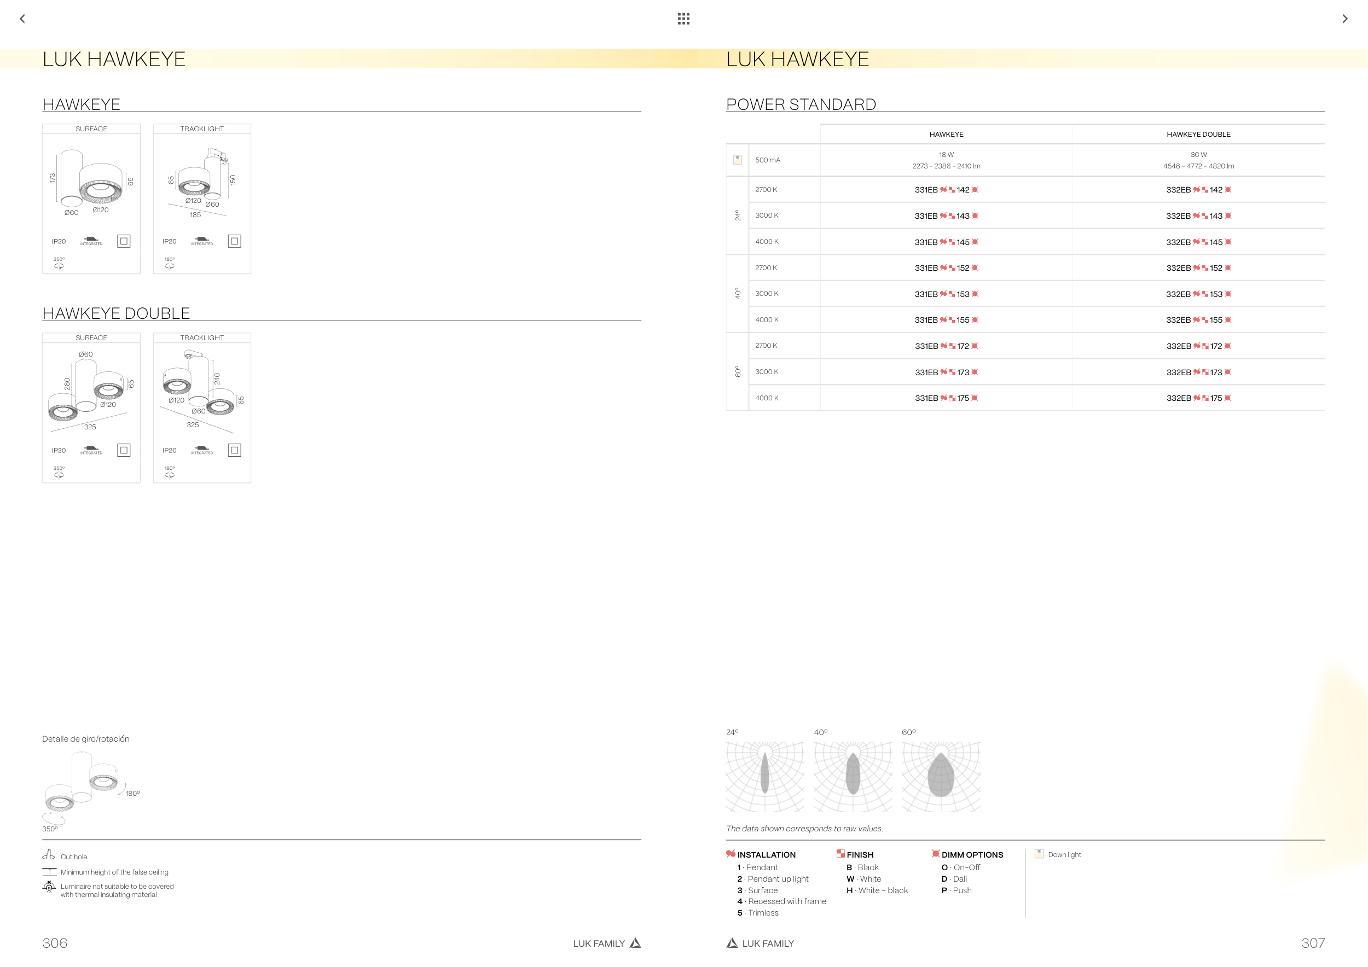This screenshot has height=967, width=1368.
Task: Click the Dimm Options legend icon
Action: 935,854
